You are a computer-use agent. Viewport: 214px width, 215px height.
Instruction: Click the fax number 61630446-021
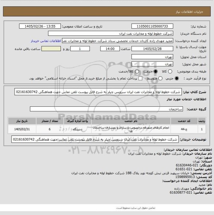tap(187, 165)
